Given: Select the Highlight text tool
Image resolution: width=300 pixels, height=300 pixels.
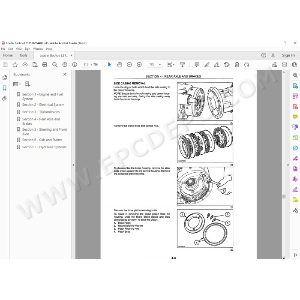Looking at the screenshot, I should [207, 65].
